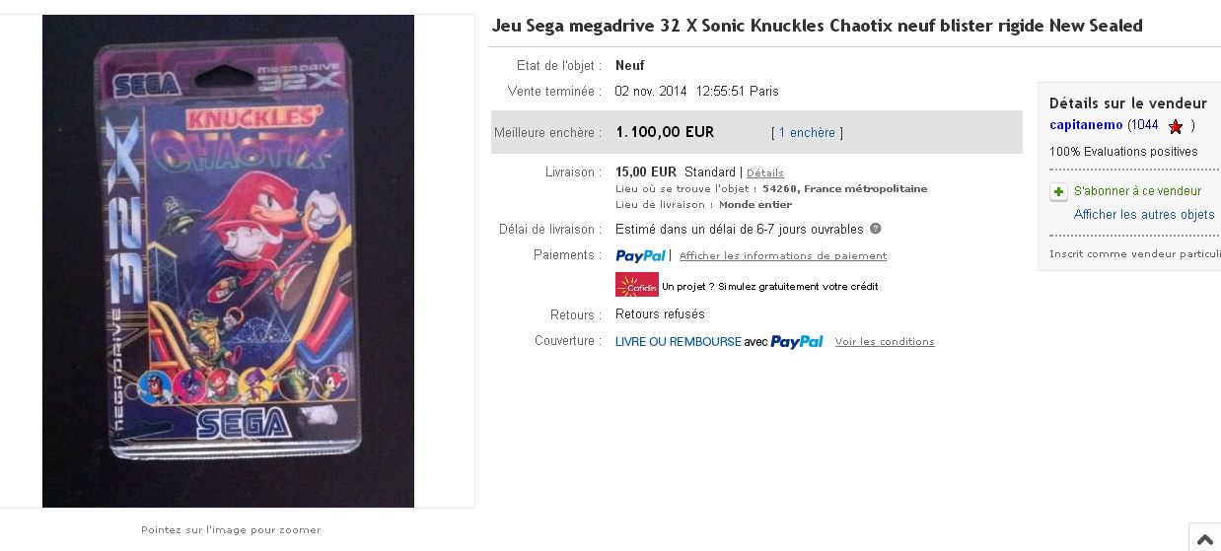This screenshot has width=1221, height=551.
Task: Click the red star feedback icon
Action: (x=1175, y=126)
